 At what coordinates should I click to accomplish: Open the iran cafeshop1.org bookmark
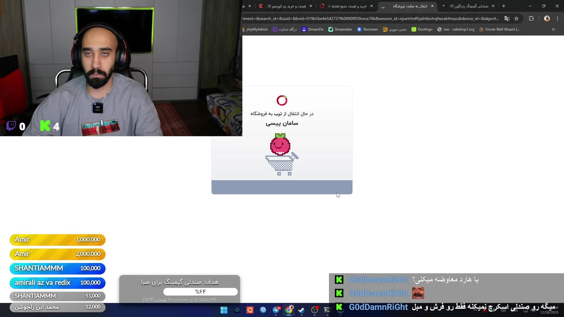456,29
